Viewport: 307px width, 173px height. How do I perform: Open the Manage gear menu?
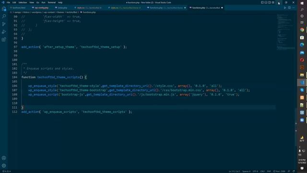click(4, 165)
